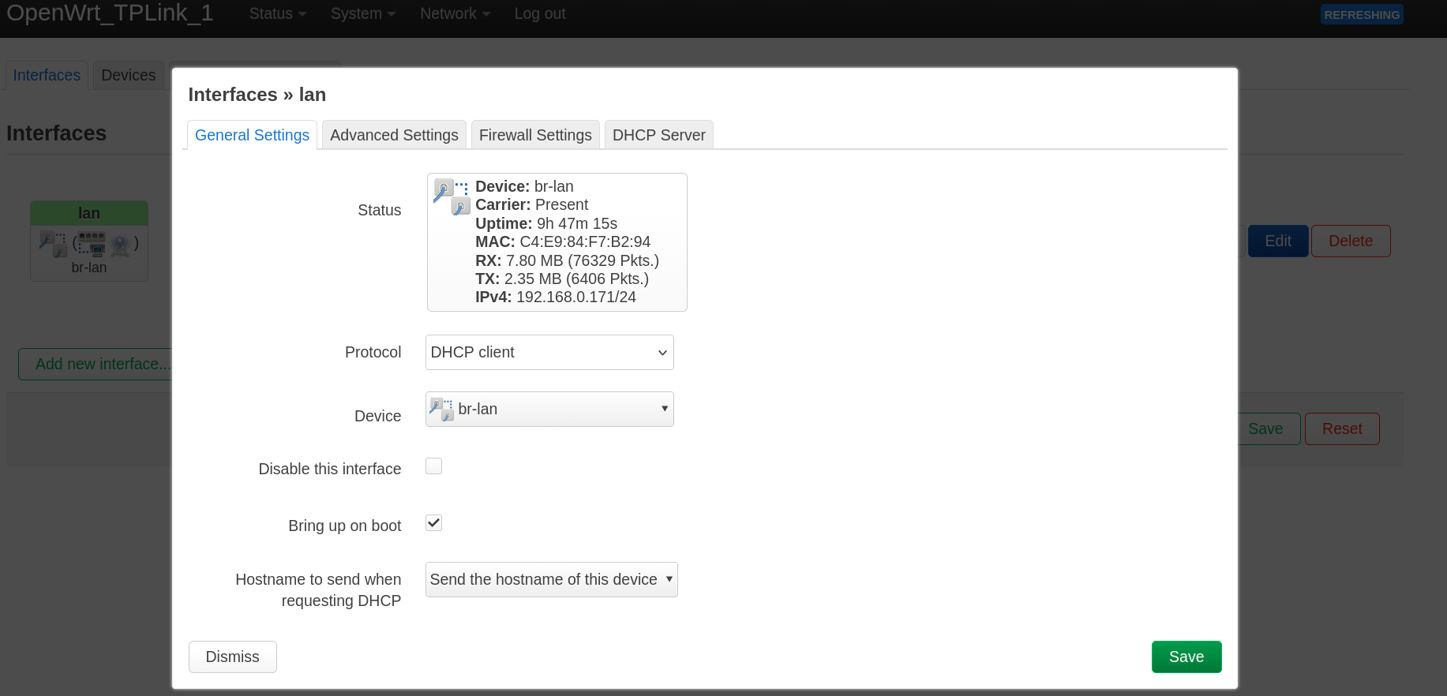Open the Protocol dropdown showing DHCP client
Screen dimensions: 1447x696
point(549,353)
